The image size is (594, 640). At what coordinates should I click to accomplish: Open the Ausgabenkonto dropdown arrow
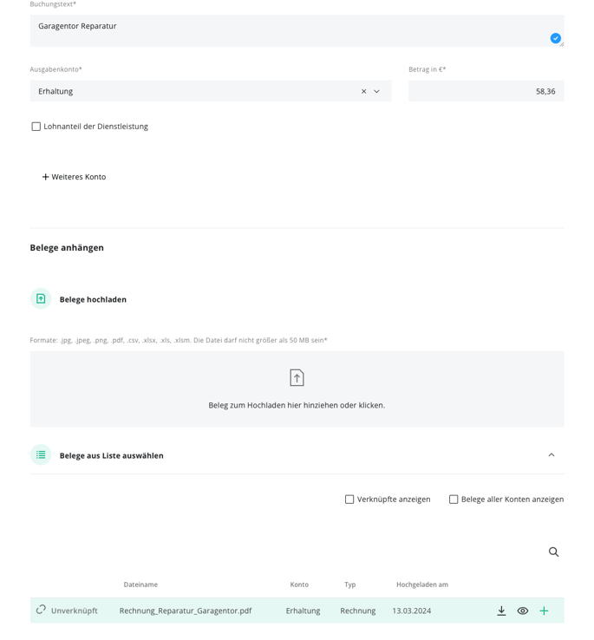[377, 91]
